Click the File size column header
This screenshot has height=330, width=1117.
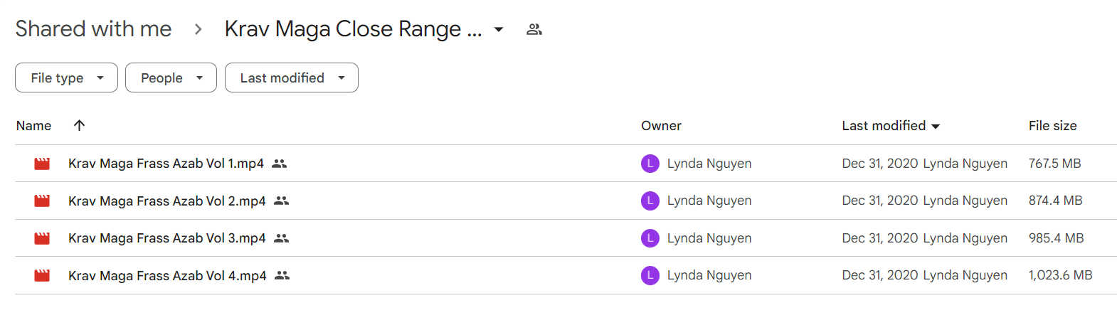pos(1052,126)
